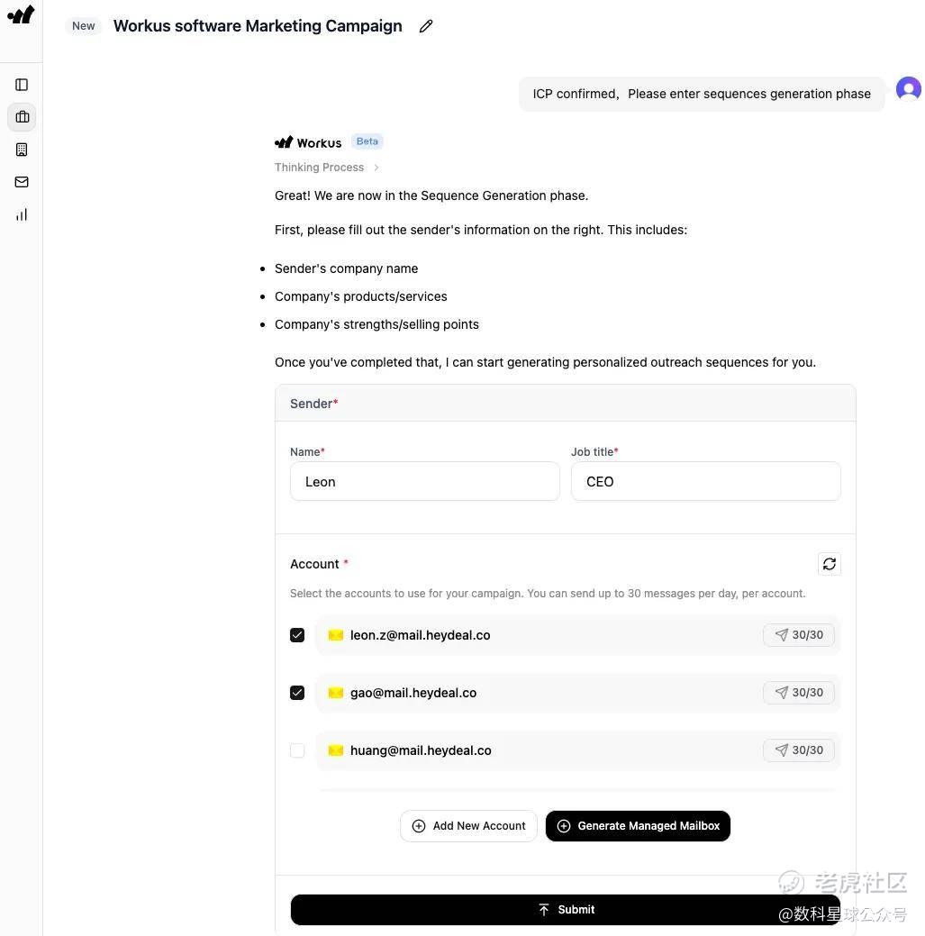Screen dimensions: 925x936
Task: Open the analytics bar chart icon
Action: point(22,214)
